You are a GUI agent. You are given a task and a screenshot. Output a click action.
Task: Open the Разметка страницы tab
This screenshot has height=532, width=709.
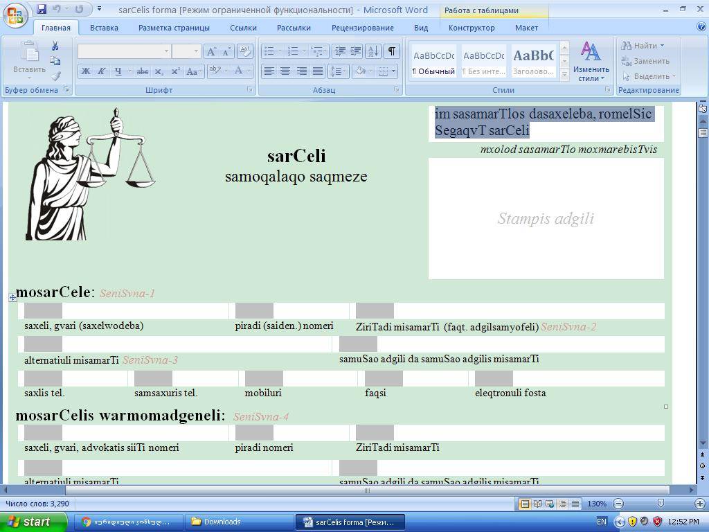click(174, 28)
